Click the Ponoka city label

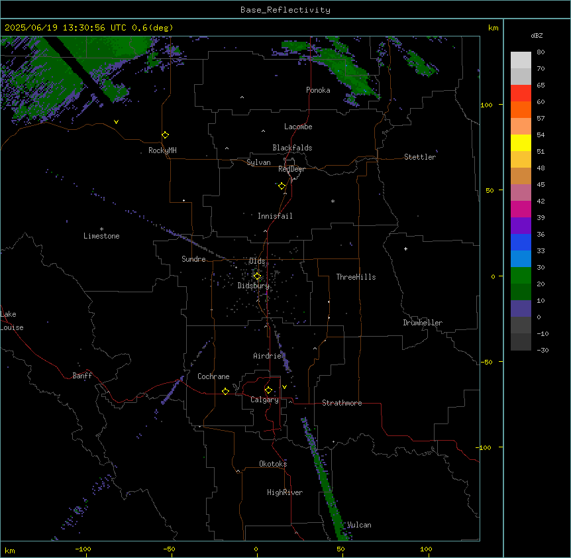[x=318, y=90]
